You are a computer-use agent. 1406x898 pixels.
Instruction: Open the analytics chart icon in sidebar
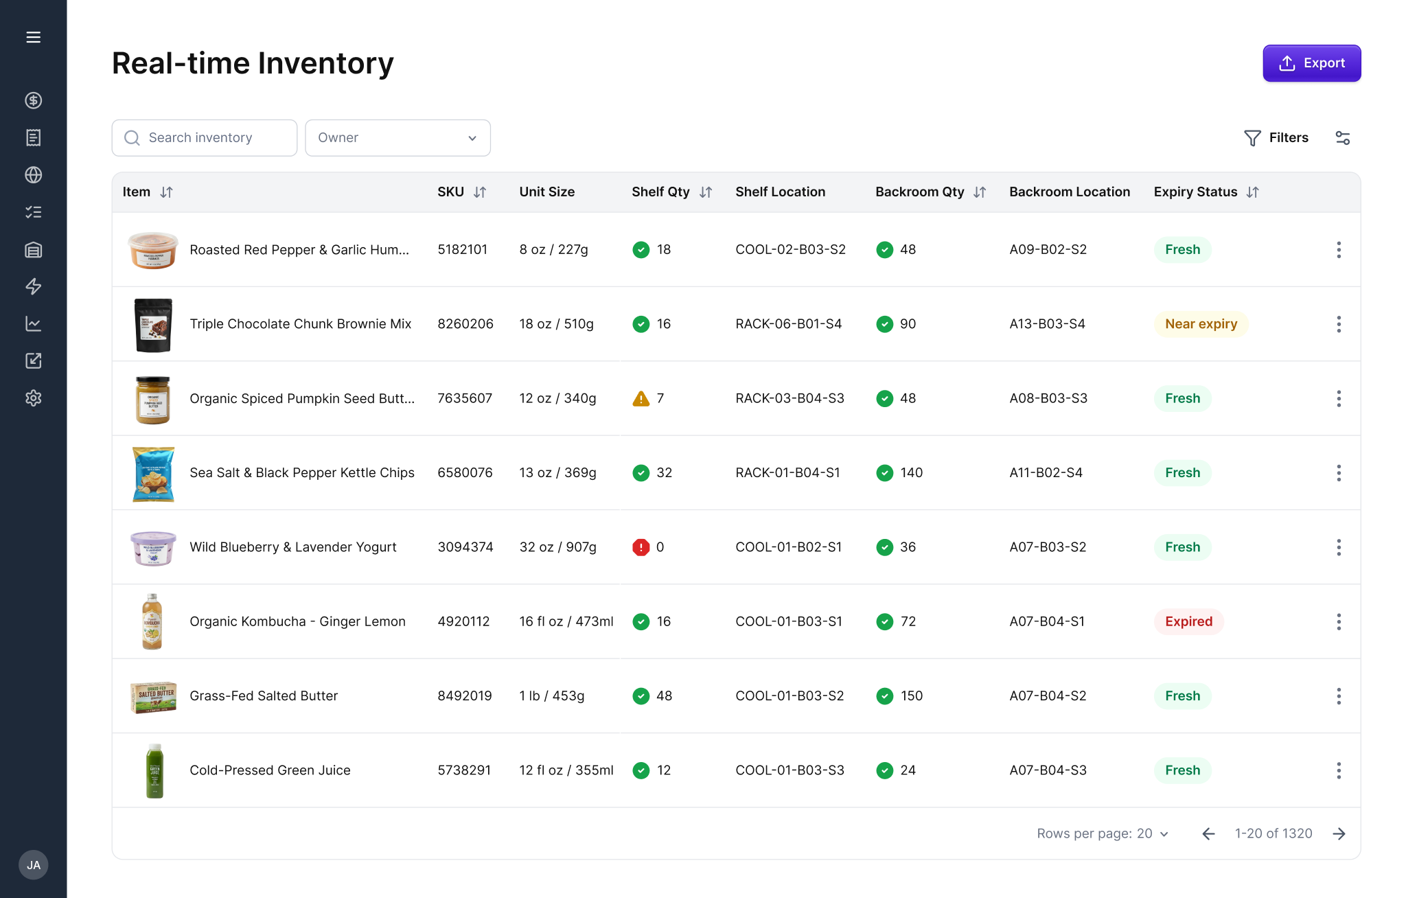tap(33, 323)
